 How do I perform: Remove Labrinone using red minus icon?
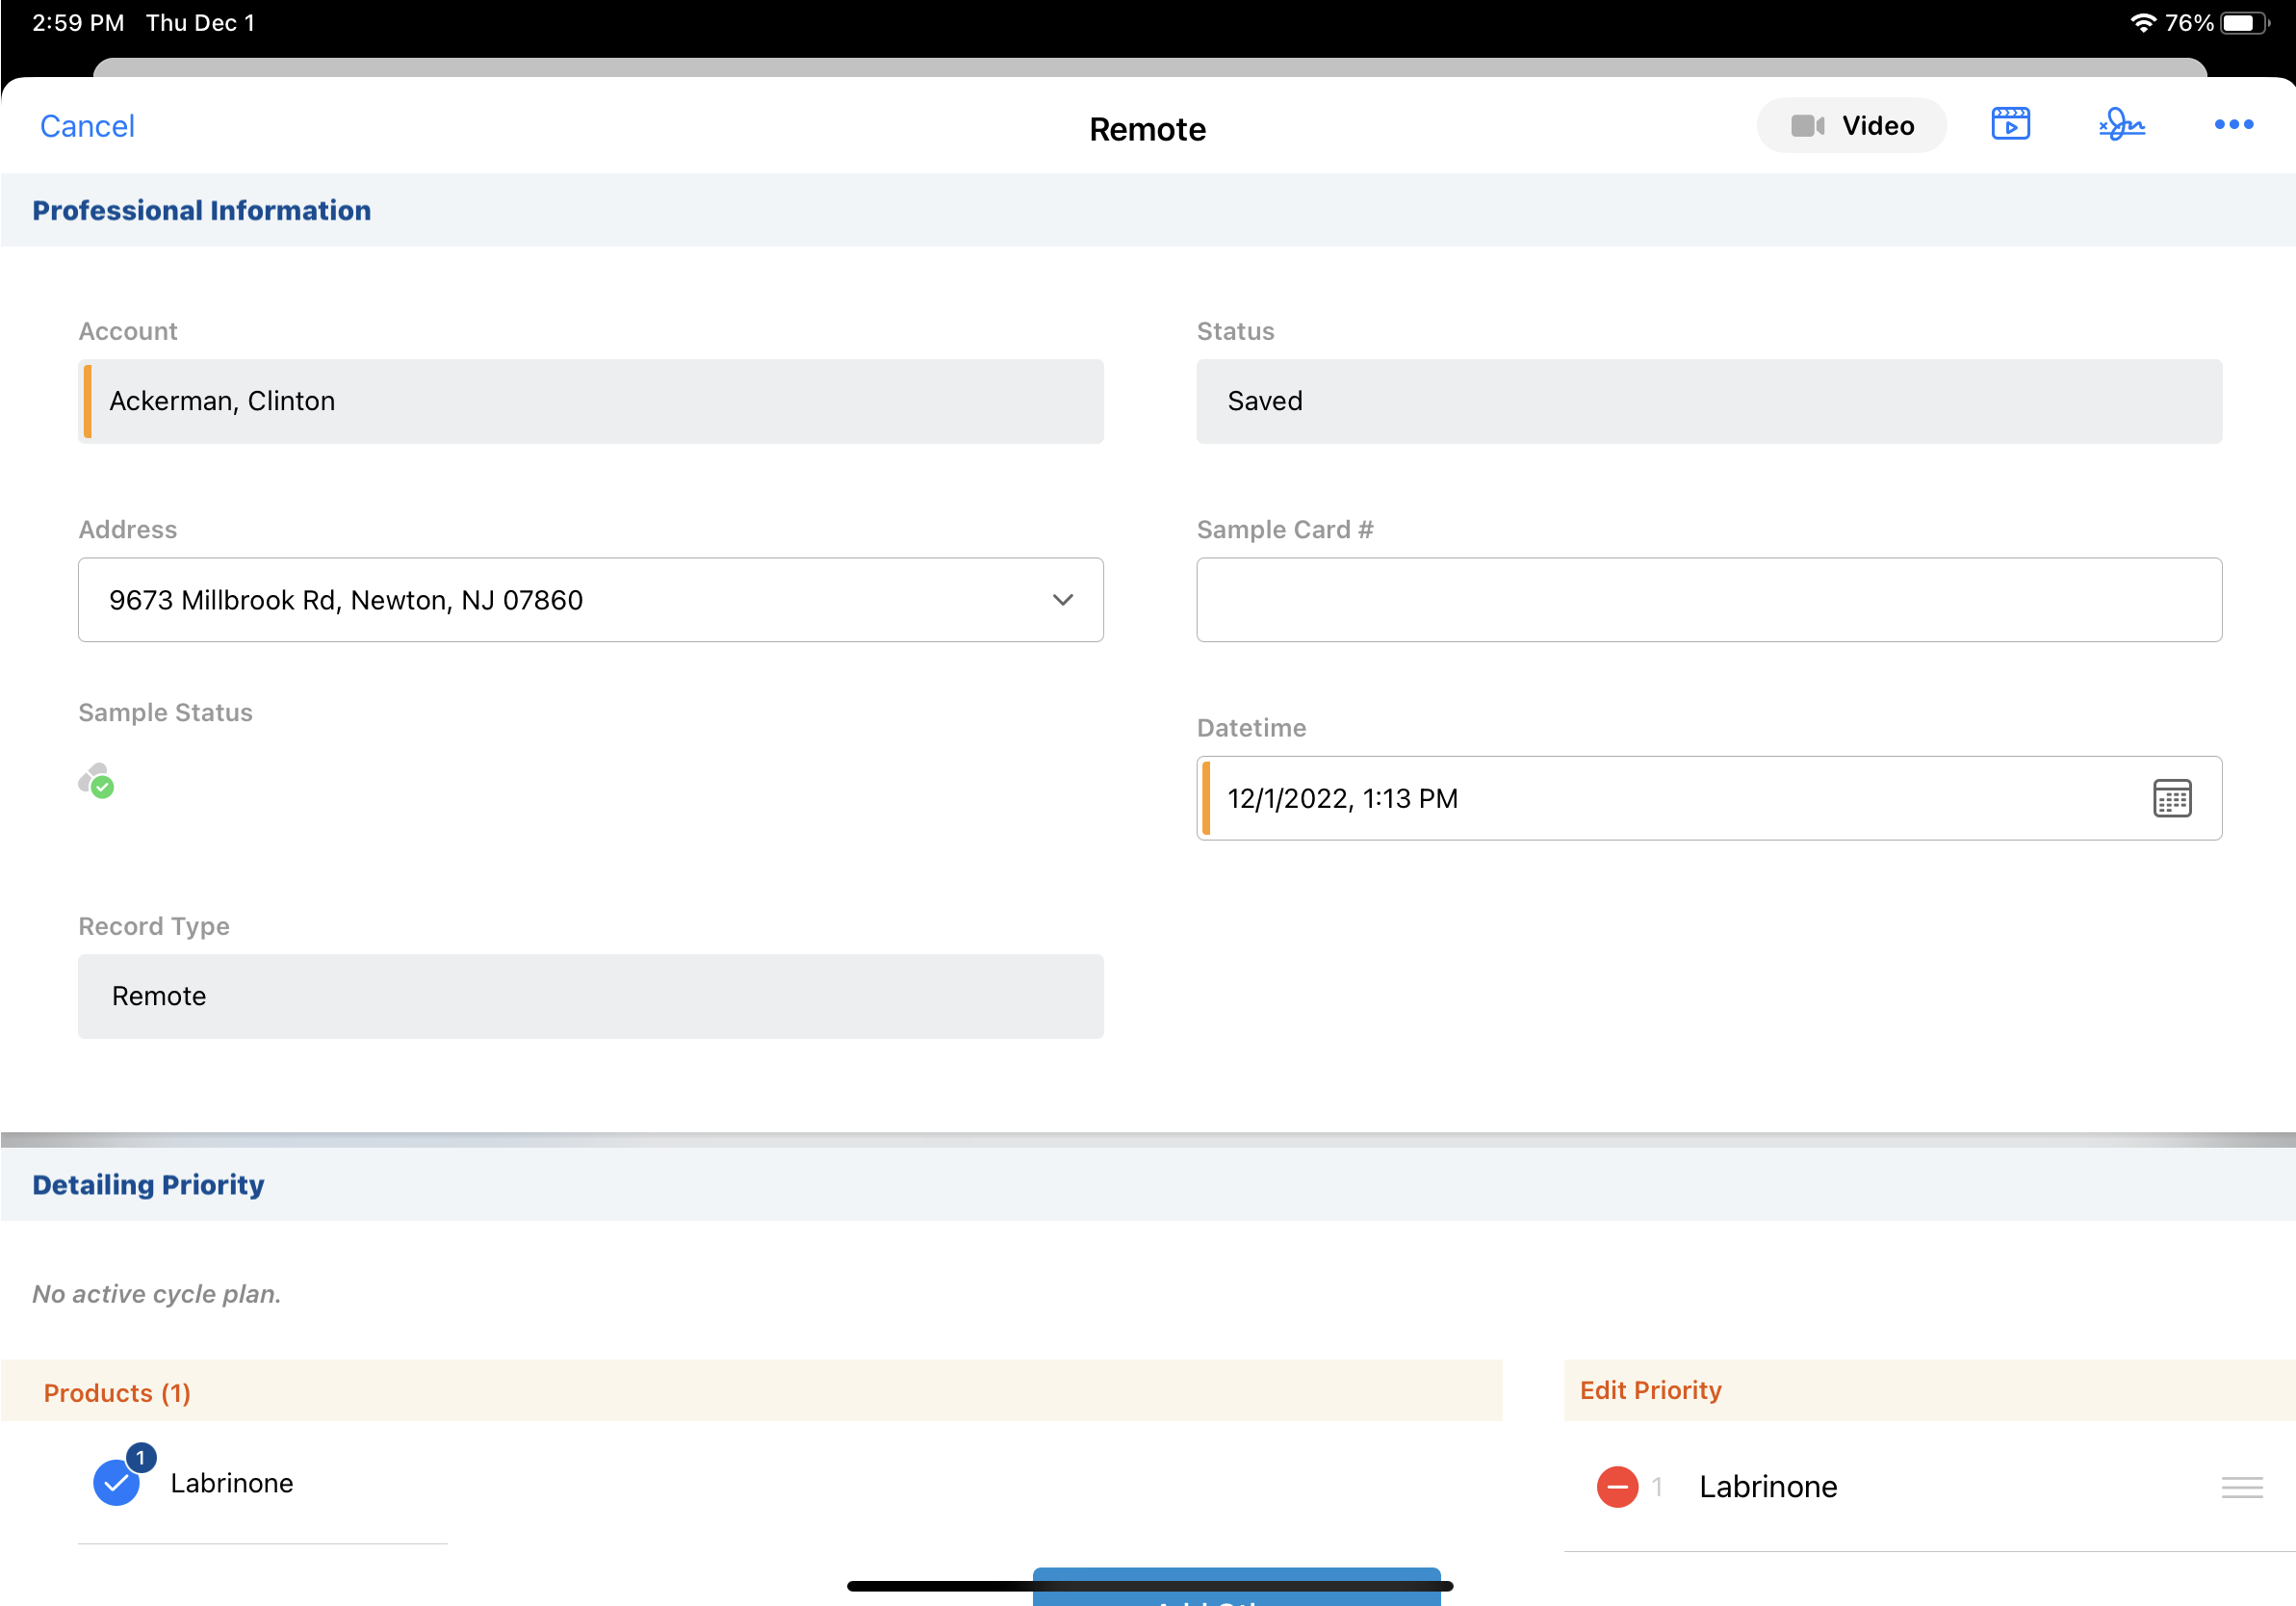coord(1617,1487)
